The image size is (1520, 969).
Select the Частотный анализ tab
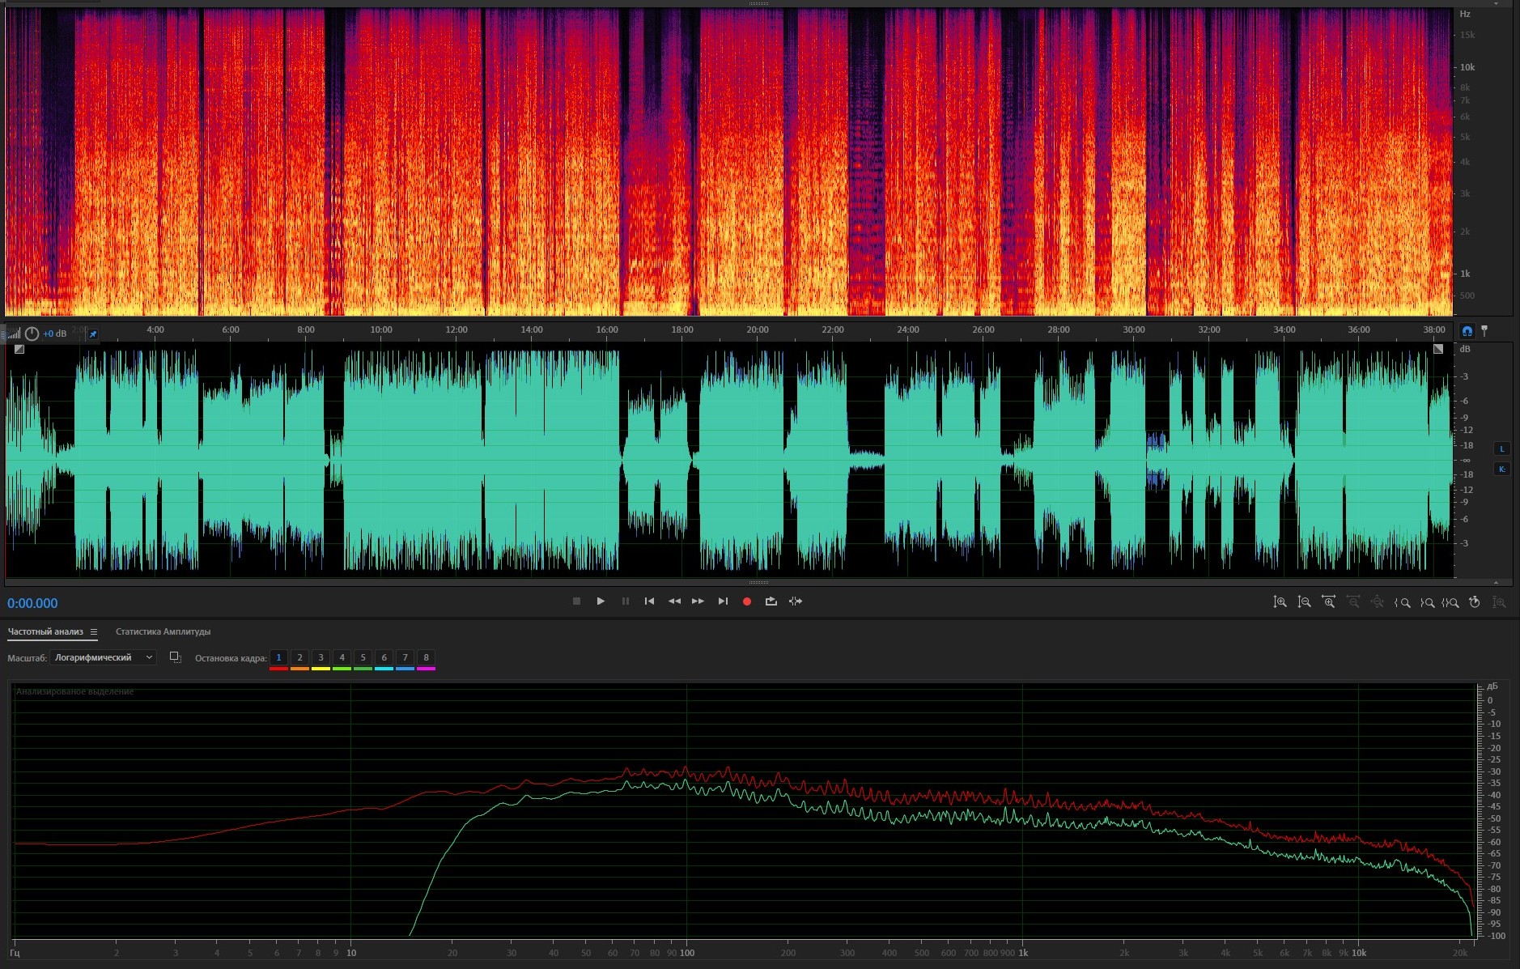[x=45, y=631]
